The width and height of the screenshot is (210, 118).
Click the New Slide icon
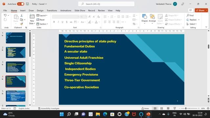point(32,17)
